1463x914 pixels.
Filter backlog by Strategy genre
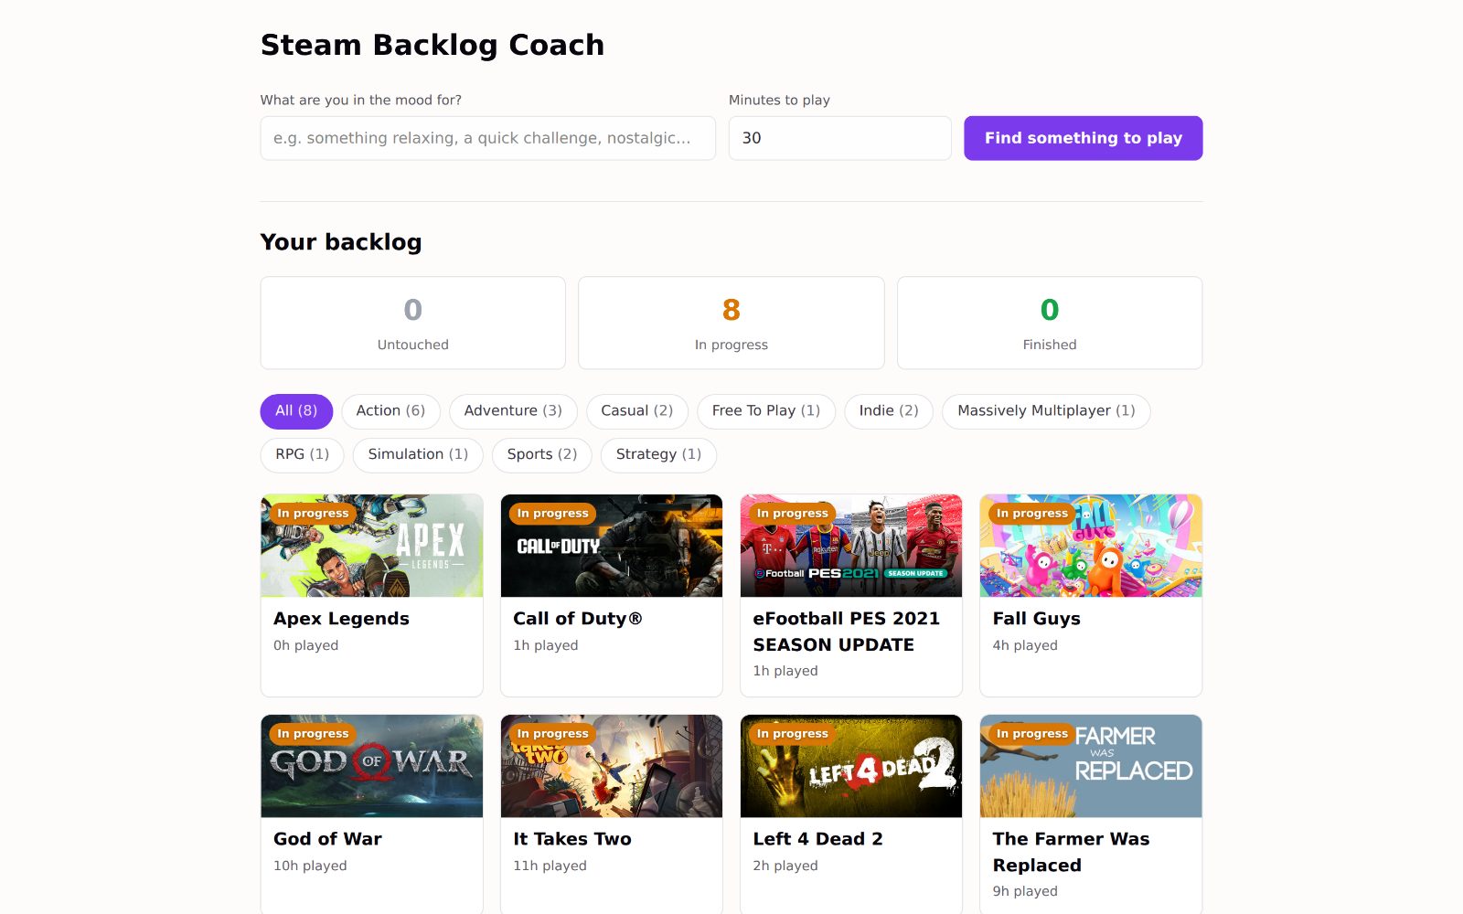point(658,454)
